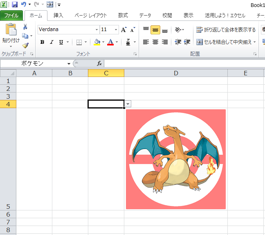
Task: Toggle bottom vertical alignment
Action: point(165,30)
